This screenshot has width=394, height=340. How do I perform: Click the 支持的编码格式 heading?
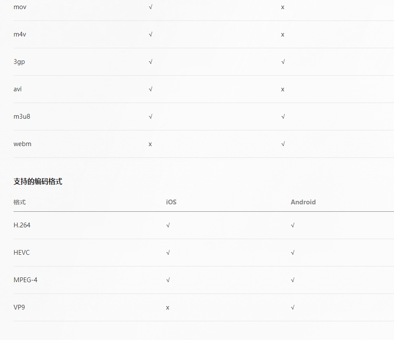(x=38, y=181)
